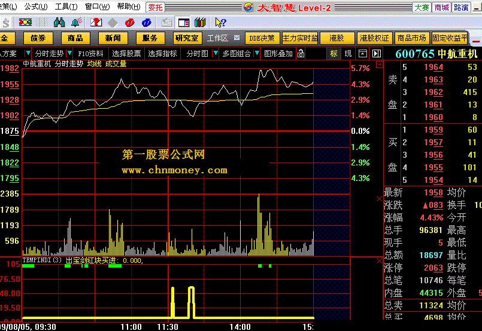Click the 选择股票 button
The width and height of the screenshot is (482, 331).
pos(127,54)
